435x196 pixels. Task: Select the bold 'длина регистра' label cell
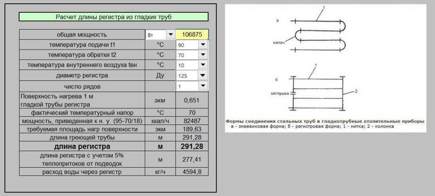click(82, 146)
